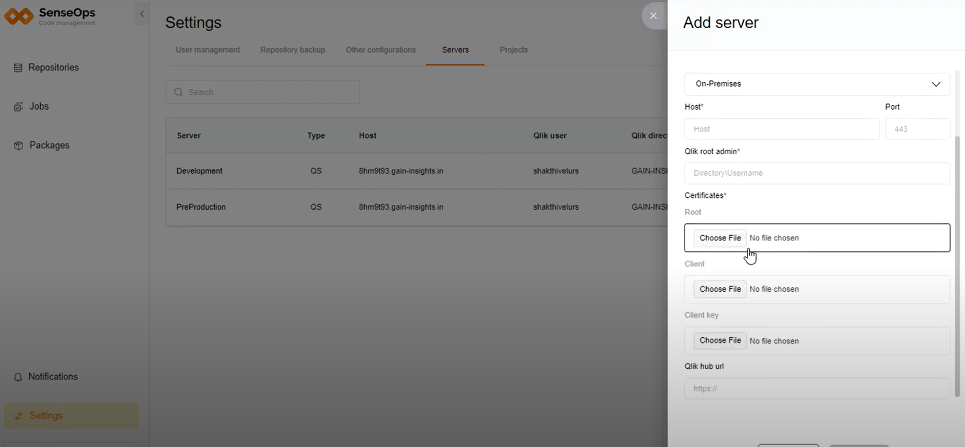Click the Notifications bell icon
Image resolution: width=965 pixels, height=447 pixels.
[x=18, y=377]
